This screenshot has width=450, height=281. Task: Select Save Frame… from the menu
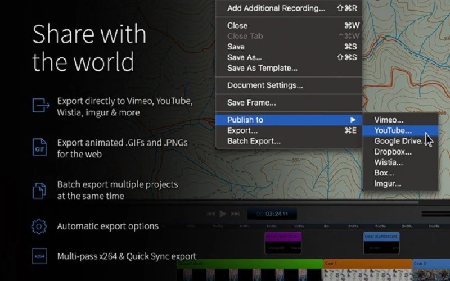(289, 102)
